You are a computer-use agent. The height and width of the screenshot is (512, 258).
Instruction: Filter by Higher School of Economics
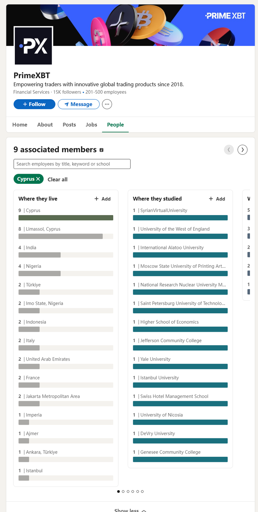click(180, 326)
